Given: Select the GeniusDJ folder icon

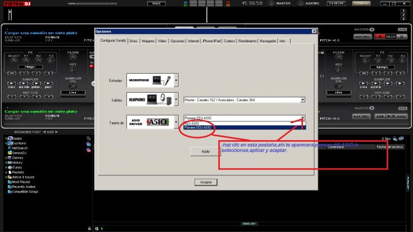Looking at the screenshot, I should pyautogui.click(x=9, y=153).
